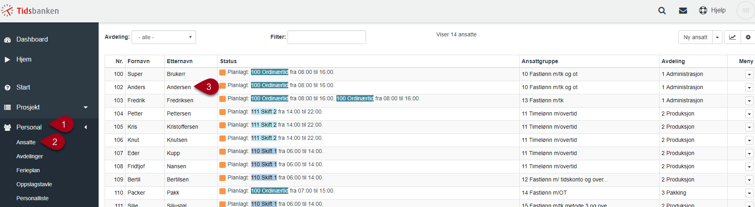Click the Filter text field

click(327, 37)
